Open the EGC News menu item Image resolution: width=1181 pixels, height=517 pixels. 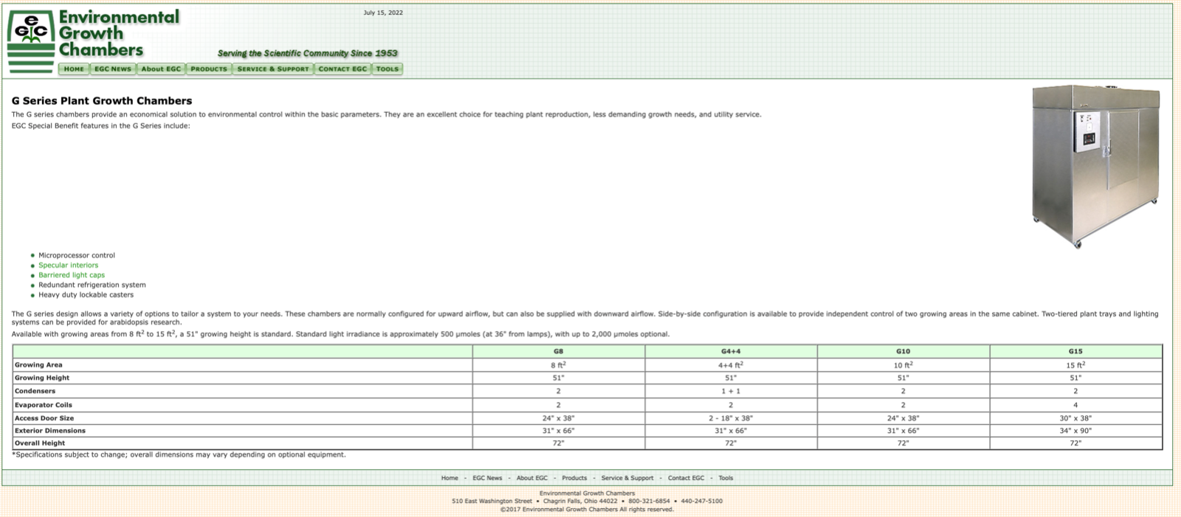click(113, 69)
